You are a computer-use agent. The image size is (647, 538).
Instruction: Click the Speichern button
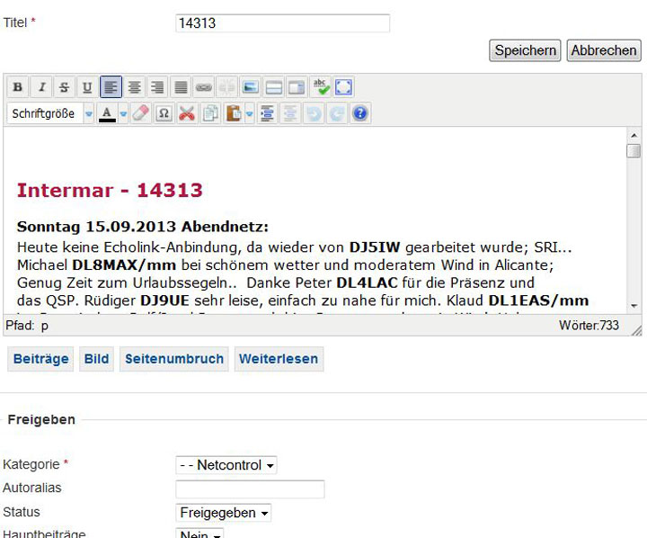click(x=525, y=50)
